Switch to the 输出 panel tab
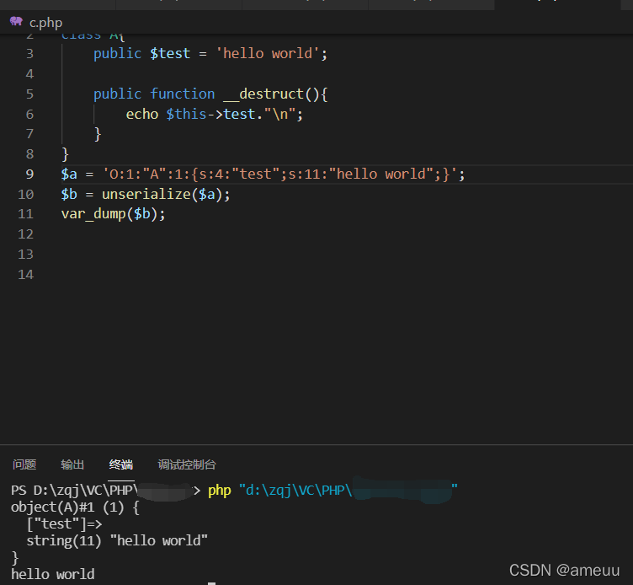This screenshot has height=585, width=633. (x=72, y=464)
